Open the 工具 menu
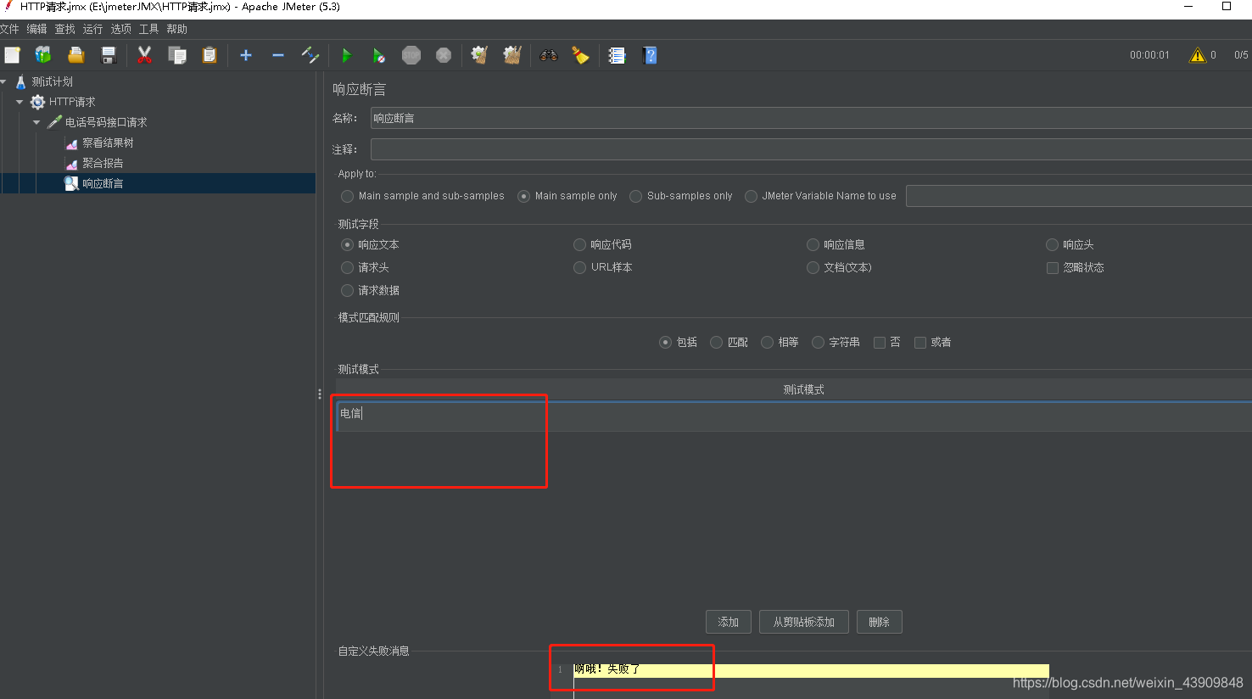 (x=148, y=29)
